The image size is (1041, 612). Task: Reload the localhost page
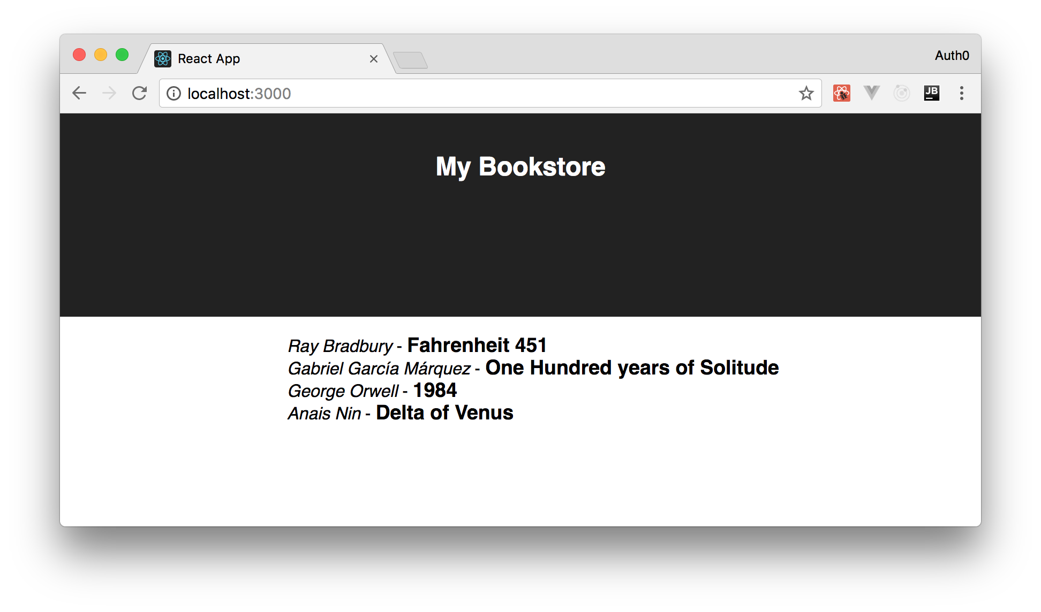(140, 93)
